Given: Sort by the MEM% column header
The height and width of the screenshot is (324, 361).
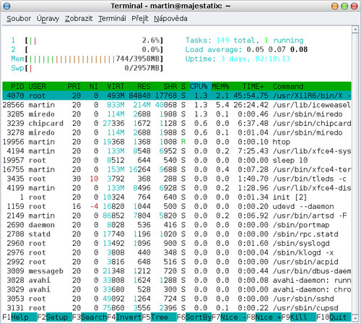Looking at the screenshot, I should (220, 86).
